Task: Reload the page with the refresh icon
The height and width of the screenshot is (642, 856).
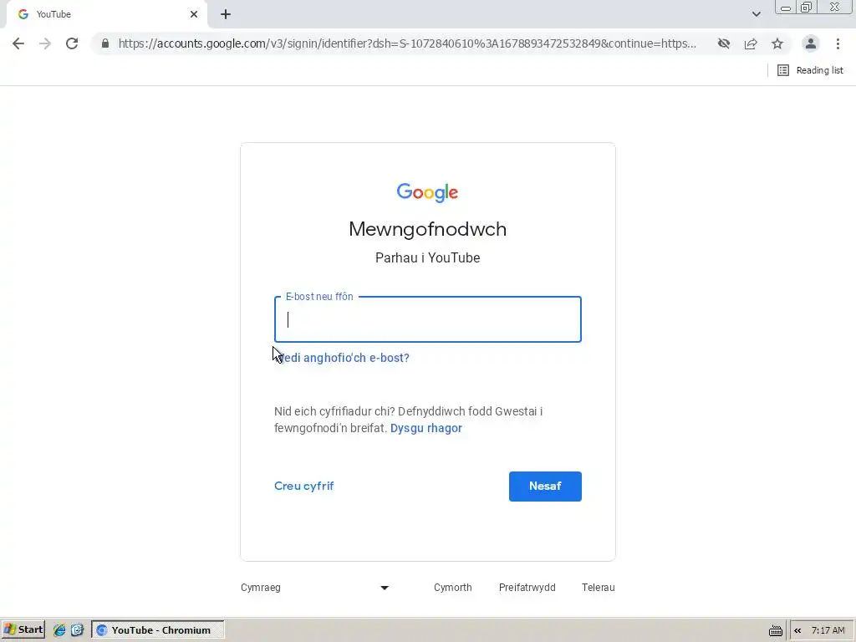Action: (72, 43)
